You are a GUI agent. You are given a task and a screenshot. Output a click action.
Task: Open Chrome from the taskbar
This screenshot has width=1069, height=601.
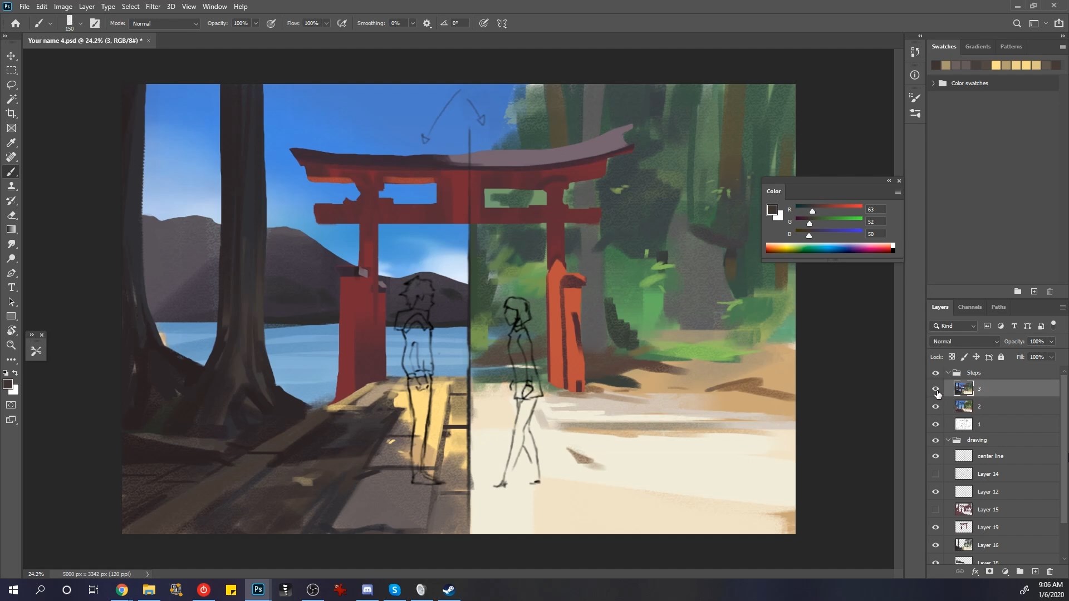click(x=122, y=590)
